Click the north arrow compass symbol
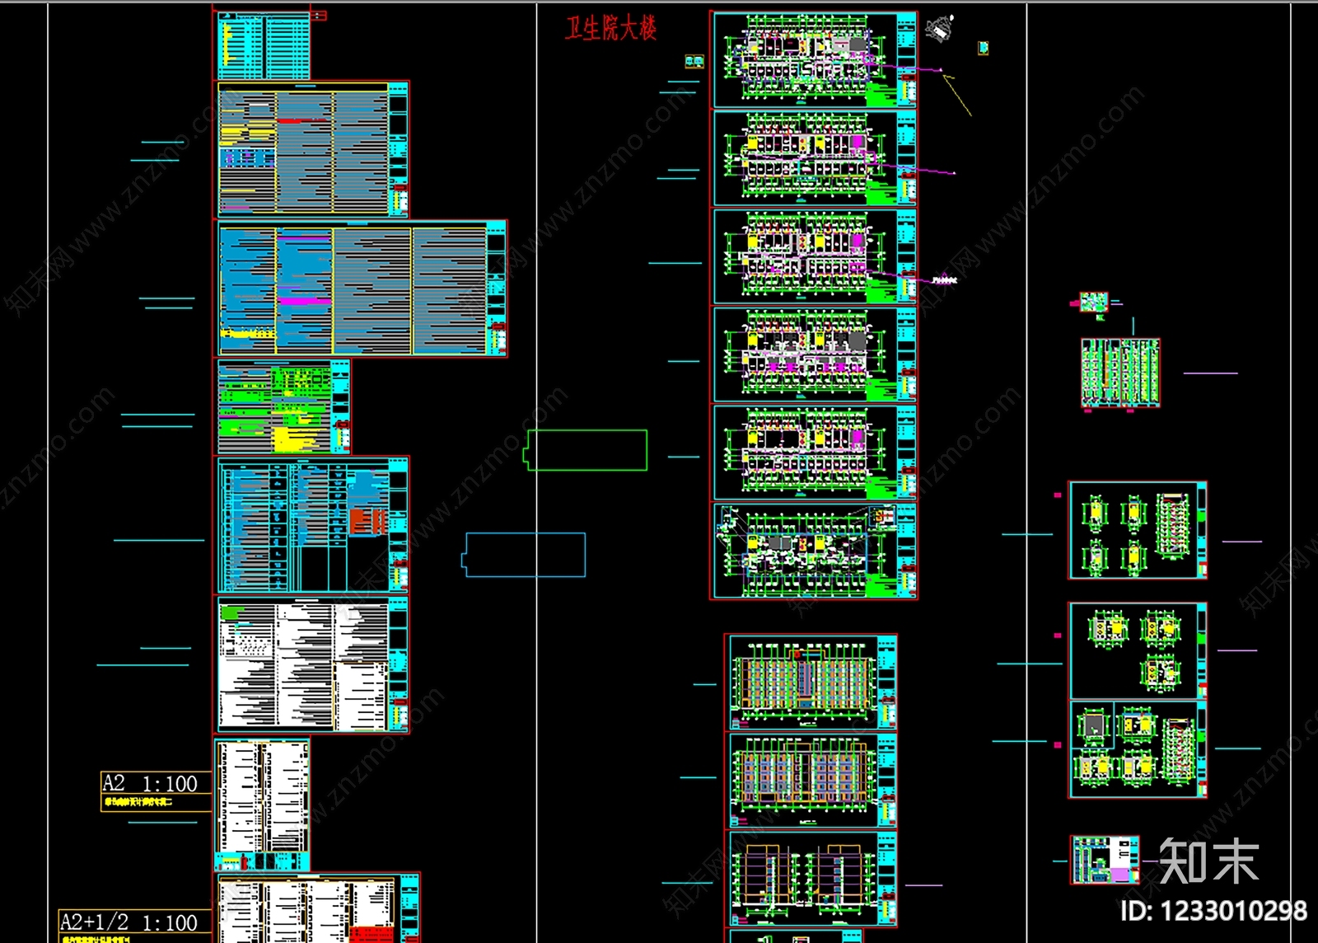 coord(940,29)
